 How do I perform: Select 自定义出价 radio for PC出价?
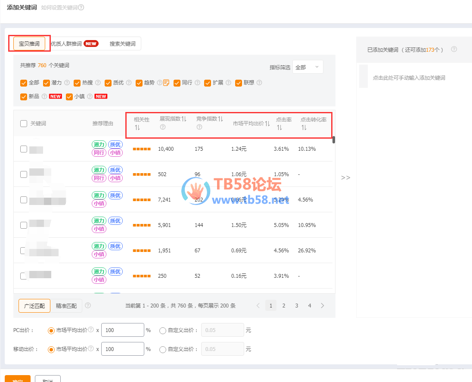(x=163, y=331)
